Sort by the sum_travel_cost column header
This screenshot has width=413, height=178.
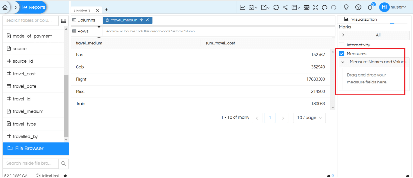[220, 43]
